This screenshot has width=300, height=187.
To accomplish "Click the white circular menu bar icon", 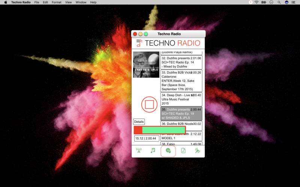I will coord(250,2).
